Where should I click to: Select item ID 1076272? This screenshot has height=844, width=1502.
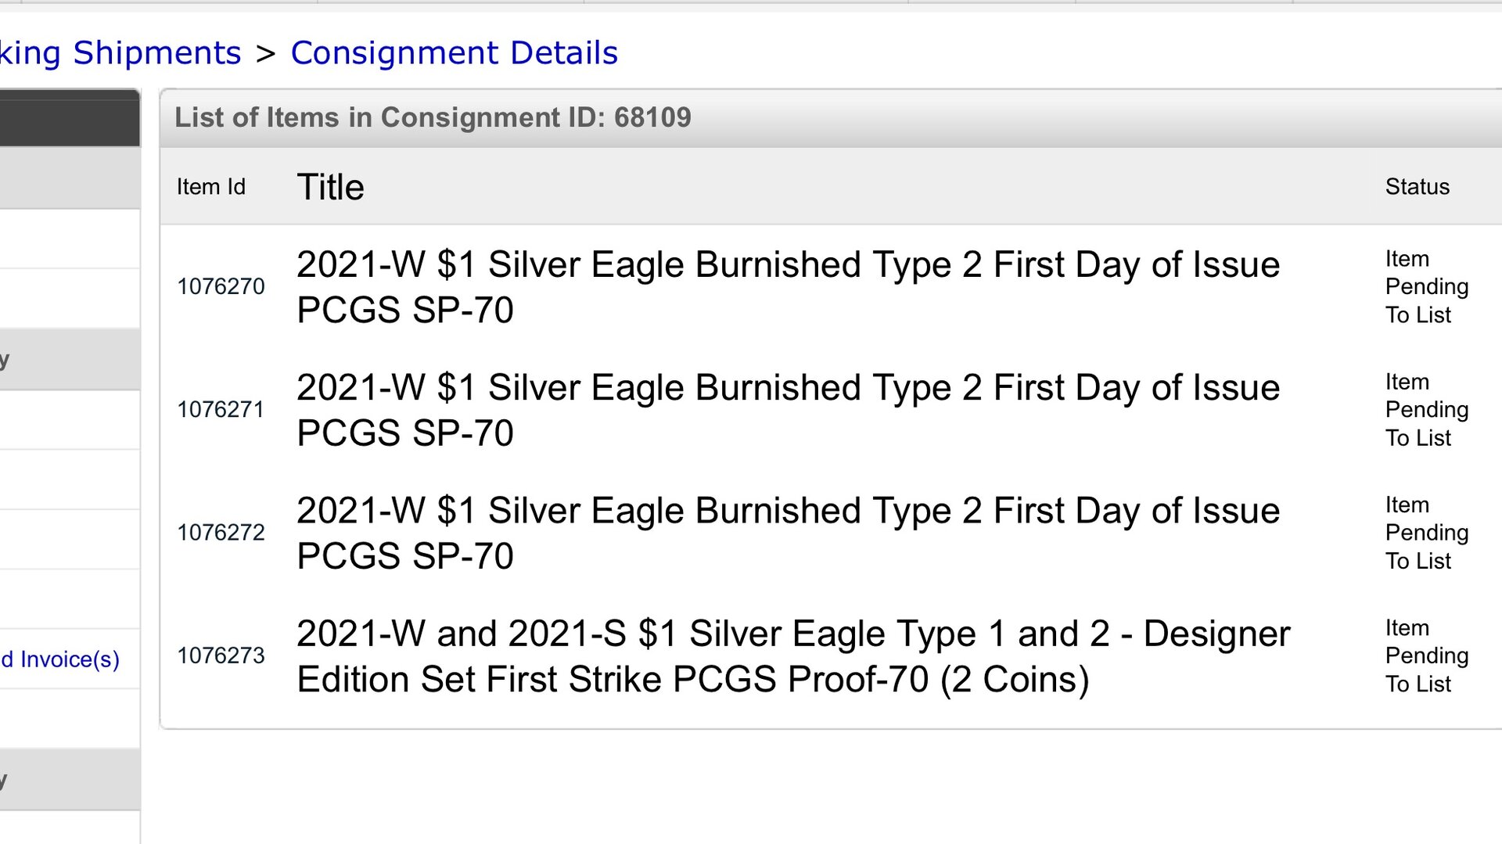[x=221, y=532]
